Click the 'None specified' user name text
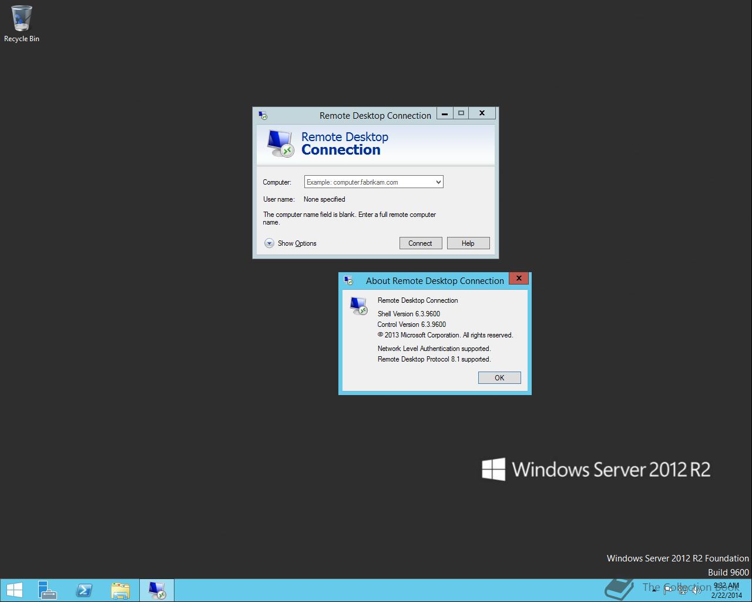The width and height of the screenshot is (752, 602). pos(324,199)
